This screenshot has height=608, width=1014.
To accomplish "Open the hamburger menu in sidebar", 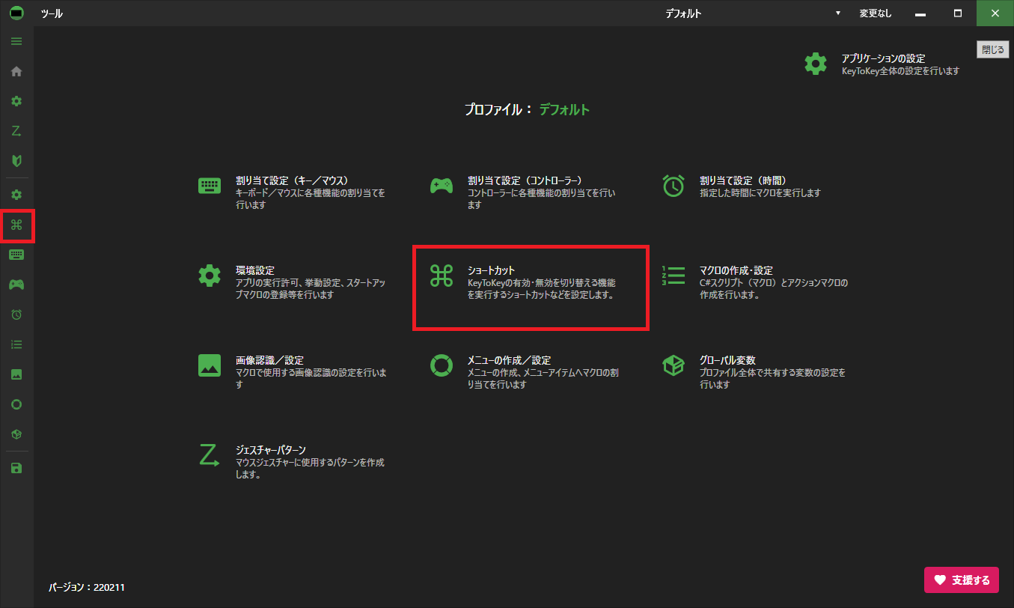I will tap(16, 41).
